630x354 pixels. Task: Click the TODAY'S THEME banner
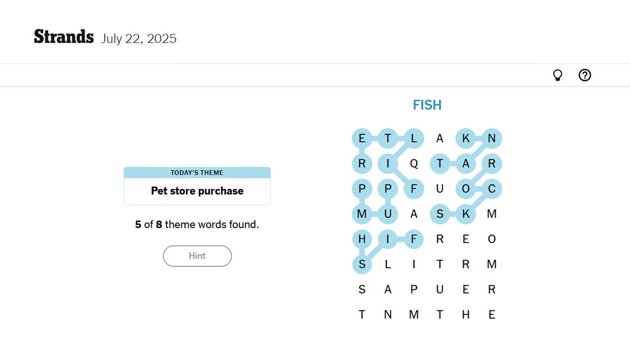(197, 173)
